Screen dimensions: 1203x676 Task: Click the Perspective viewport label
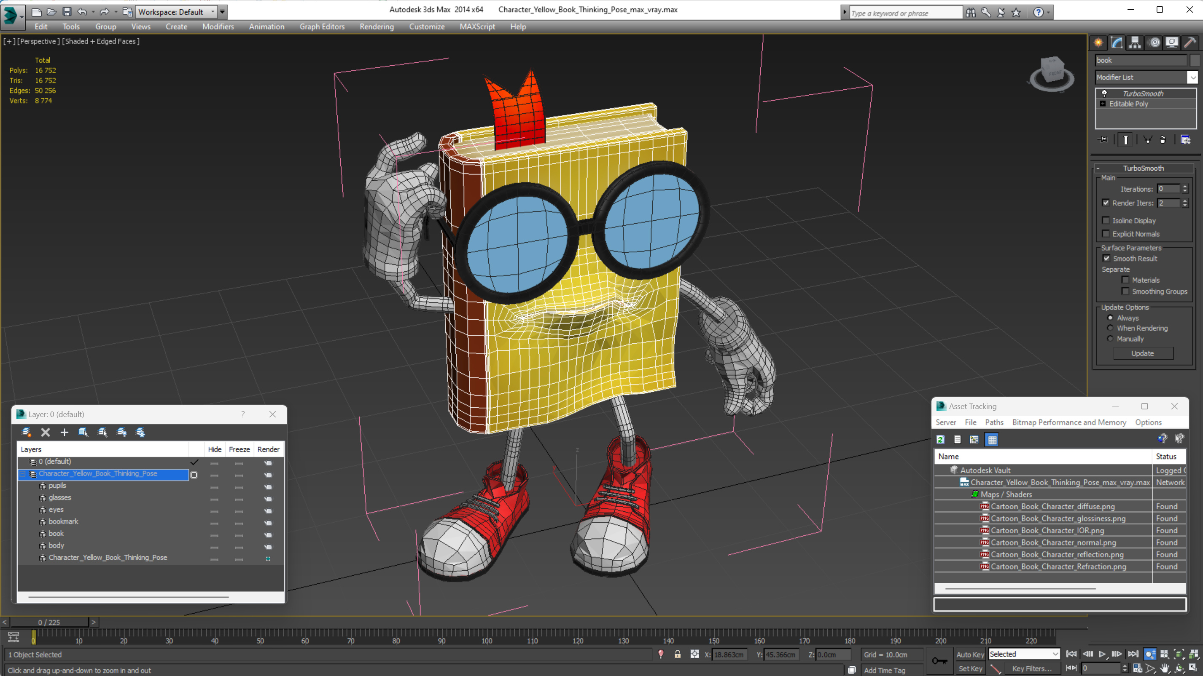click(38, 41)
